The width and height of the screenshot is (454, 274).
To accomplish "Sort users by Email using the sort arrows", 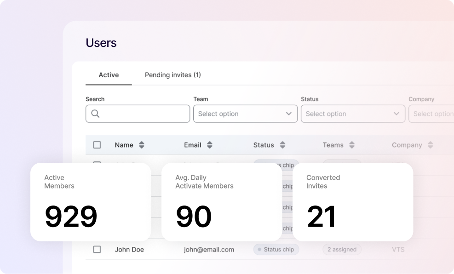I will pyautogui.click(x=210, y=145).
